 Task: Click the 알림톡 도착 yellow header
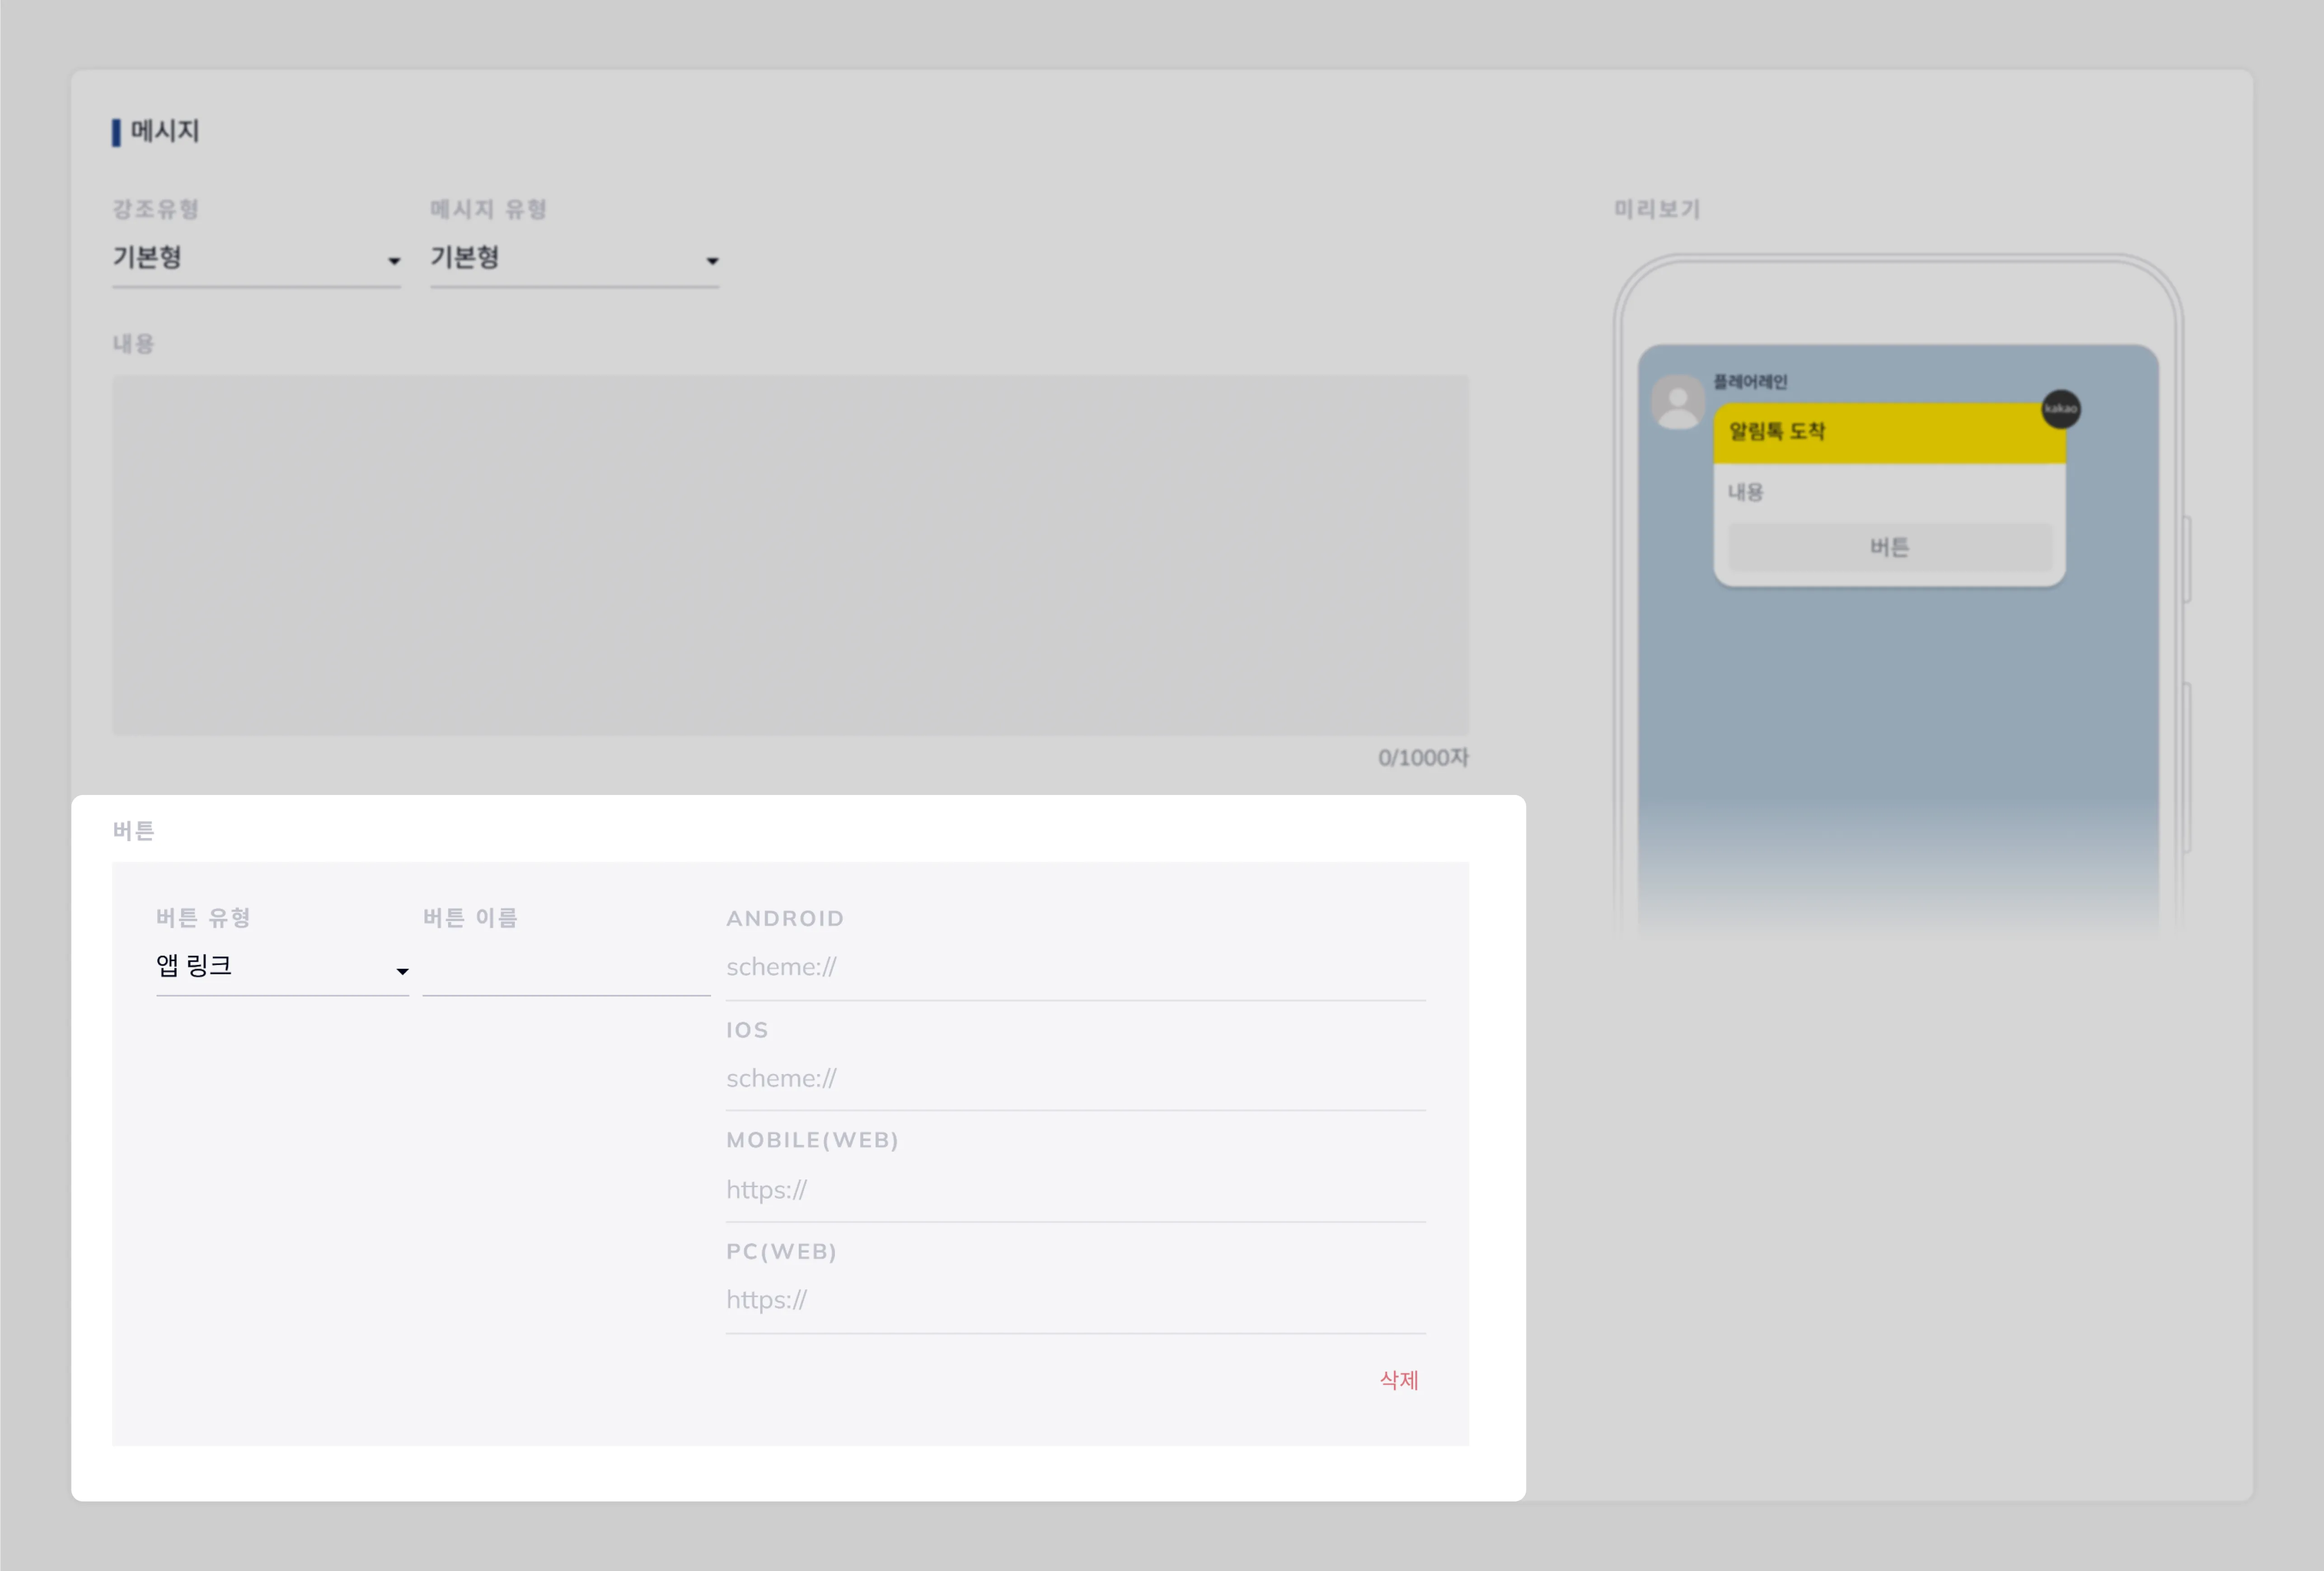(x=1889, y=433)
